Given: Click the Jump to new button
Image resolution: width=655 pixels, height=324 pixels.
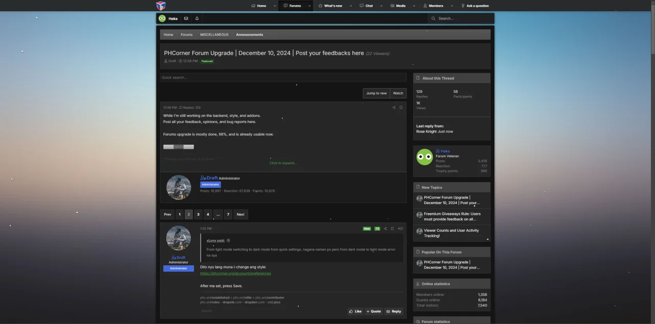Looking at the screenshot, I should (377, 93).
